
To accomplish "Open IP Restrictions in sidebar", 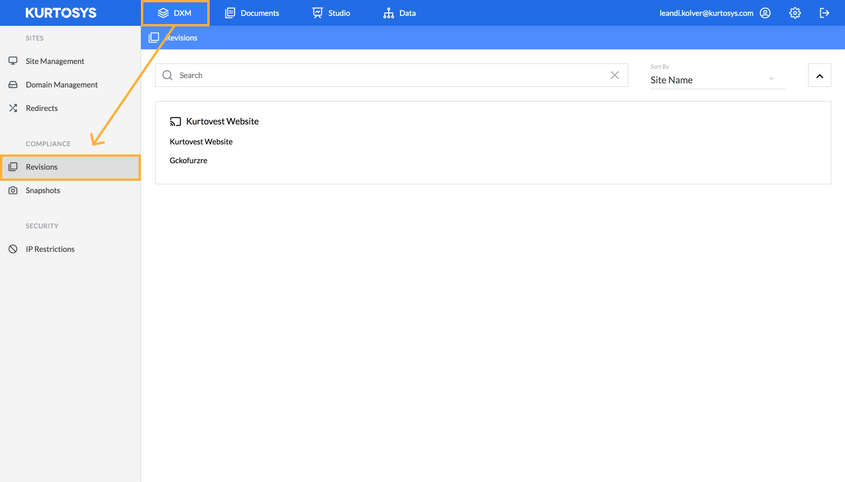I will click(70, 249).
